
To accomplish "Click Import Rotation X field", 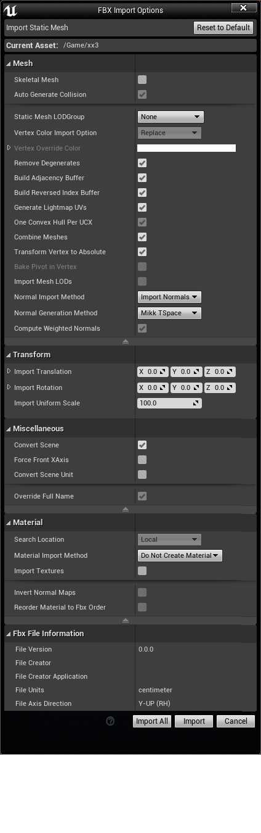I will [x=153, y=387].
